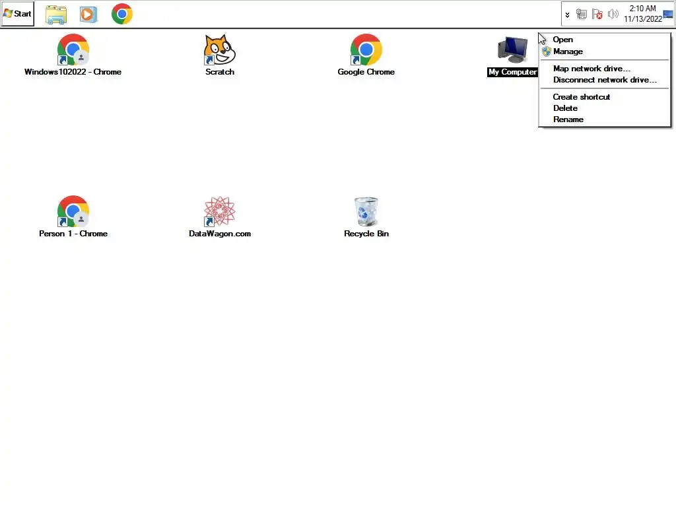The height and width of the screenshot is (507, 676).
Task: Open File Explorer from the taskbar
Action: (56, 15)
